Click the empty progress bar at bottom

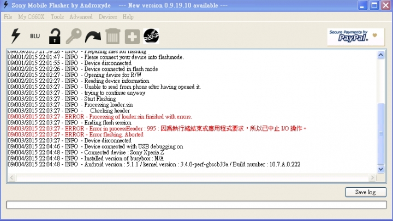pyautogui.click(x=196, y=205)
